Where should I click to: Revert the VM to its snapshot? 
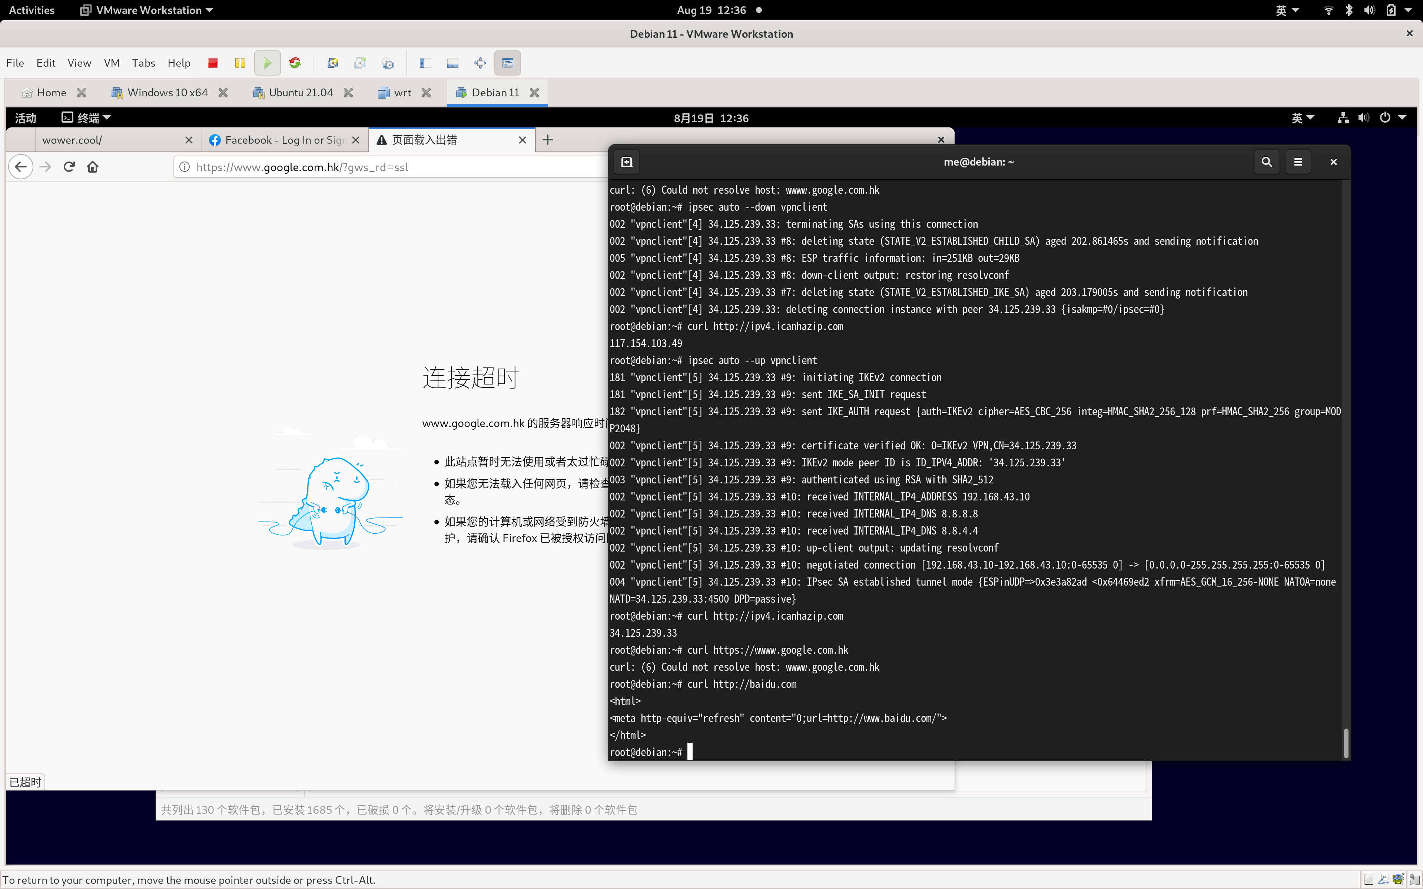coord(361,63)
